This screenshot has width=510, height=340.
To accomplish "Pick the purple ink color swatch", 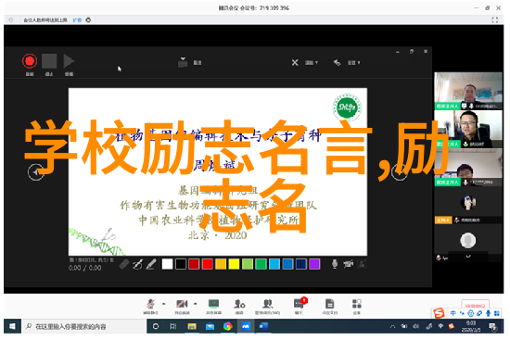I will (314, 264).
